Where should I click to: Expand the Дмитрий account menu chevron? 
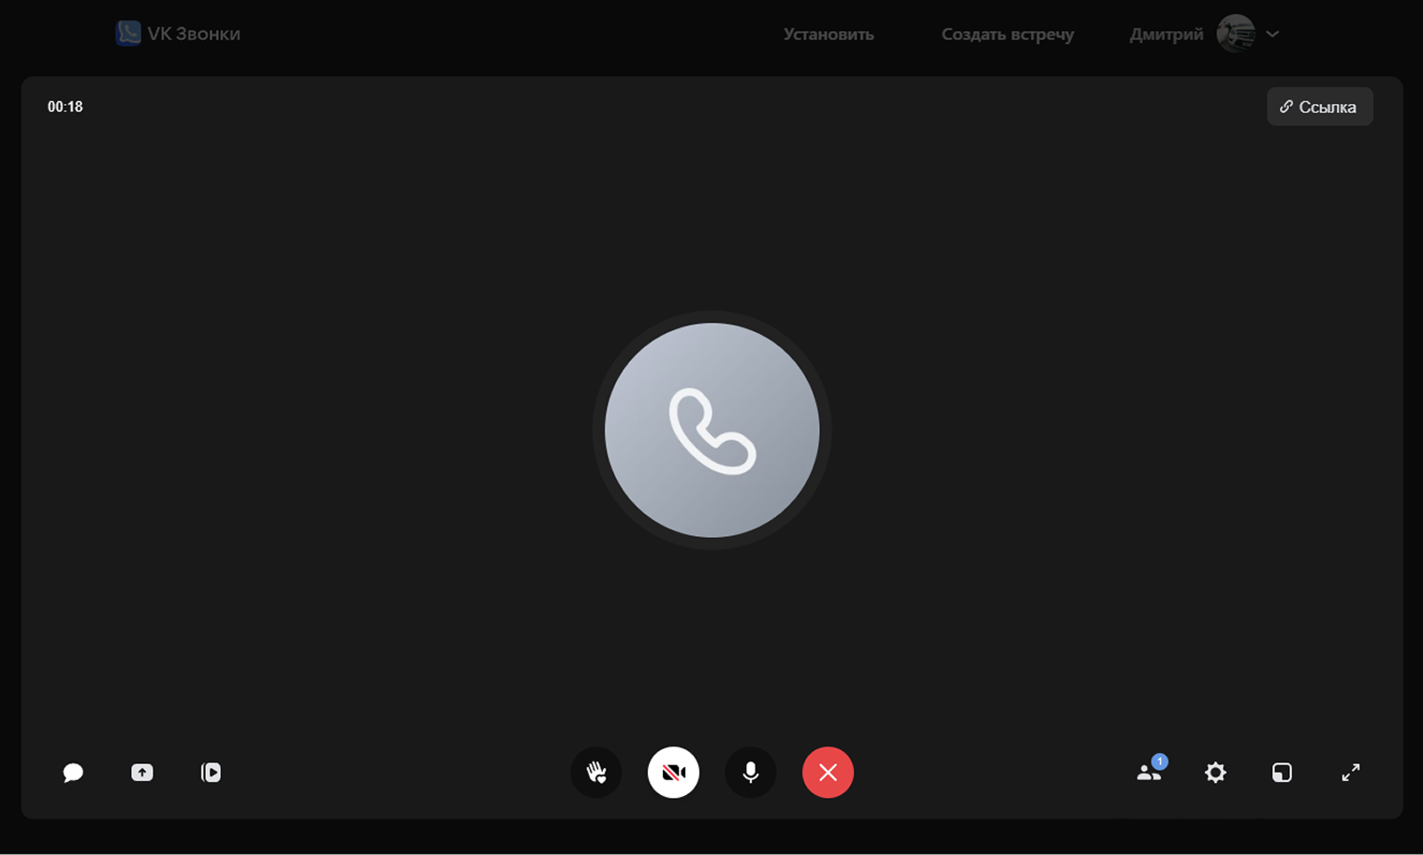(1272, 34)
